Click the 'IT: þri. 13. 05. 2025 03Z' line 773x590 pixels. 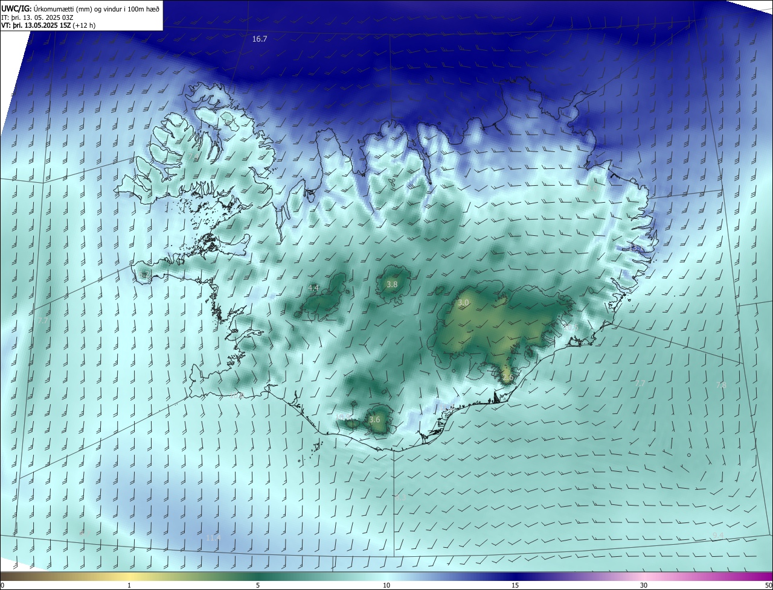coord(36,17)
